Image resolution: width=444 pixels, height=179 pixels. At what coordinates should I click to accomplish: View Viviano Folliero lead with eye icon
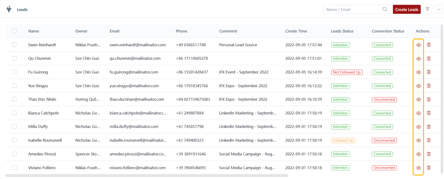click(418, 168)
